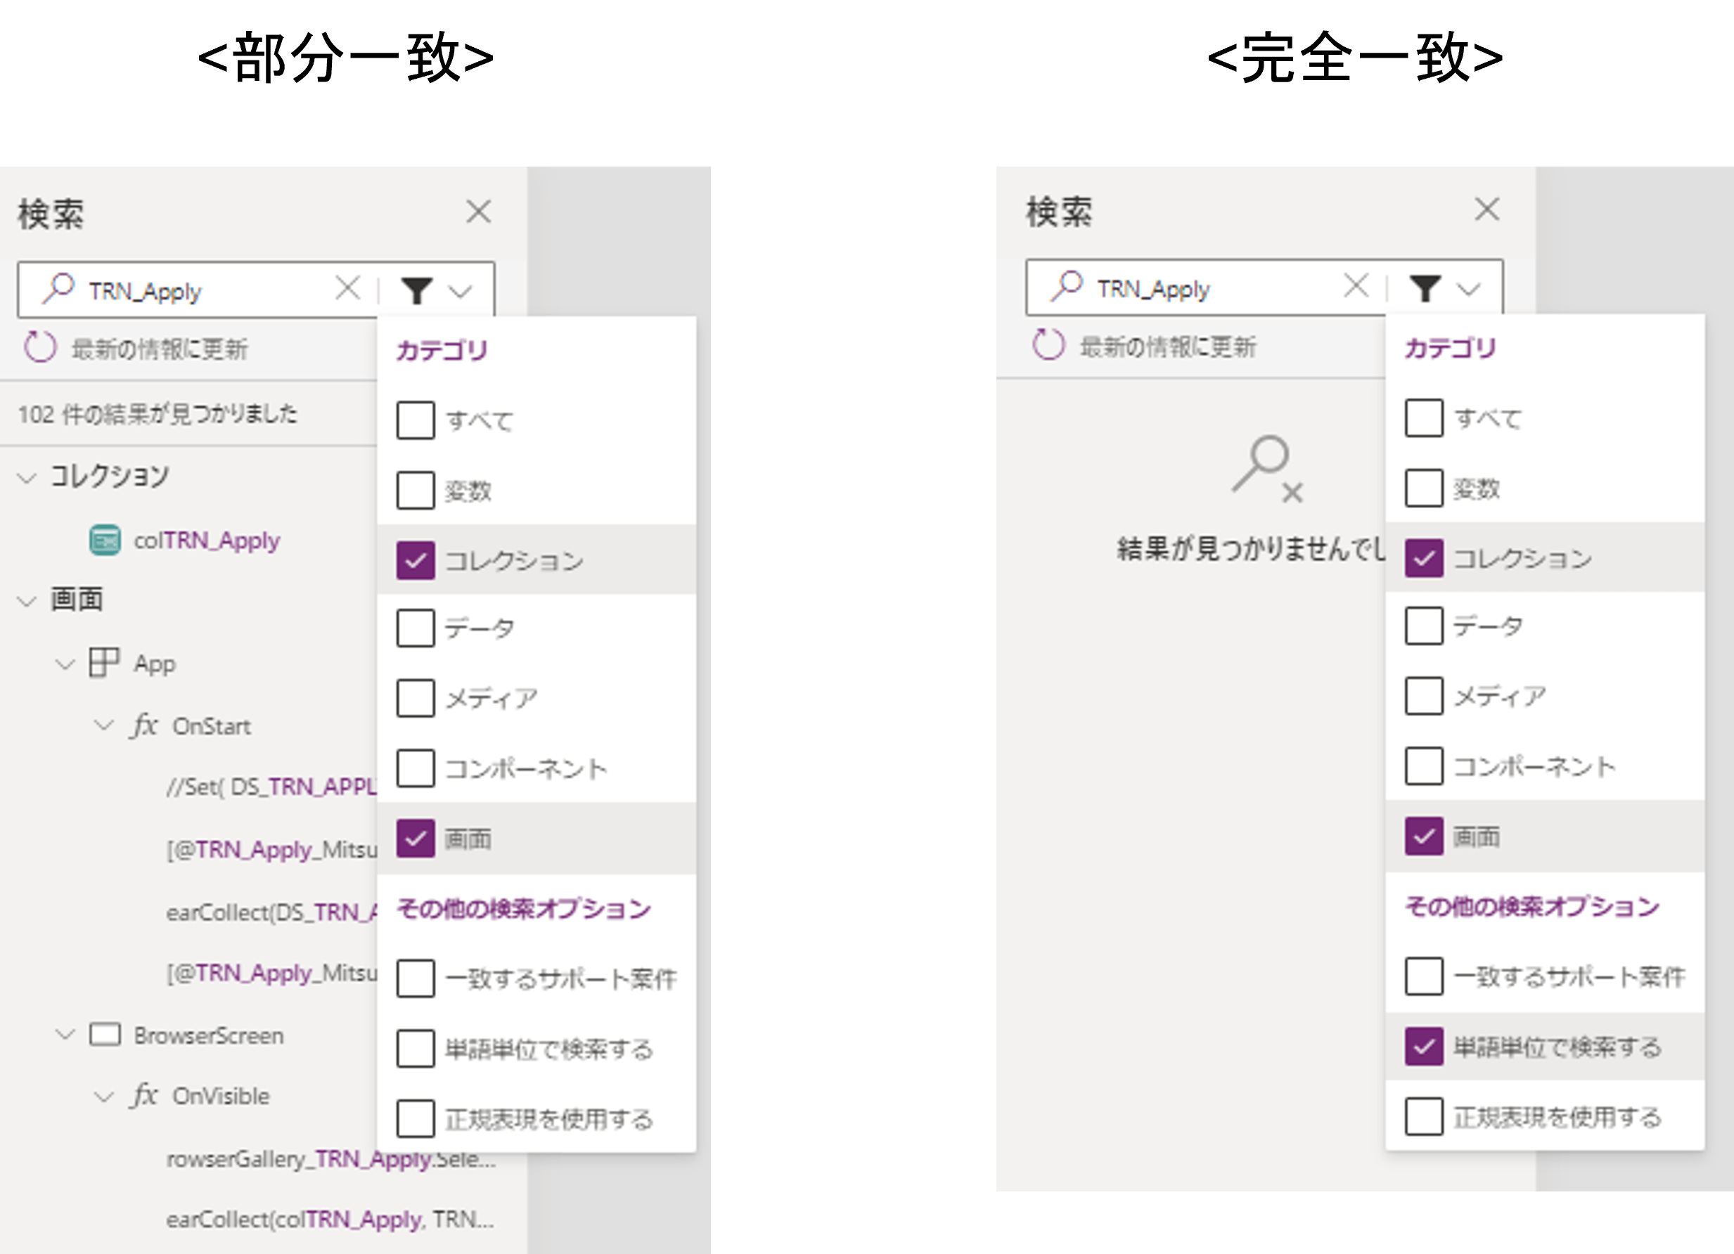Click the right refresh circle icon

pos(1048,344)
